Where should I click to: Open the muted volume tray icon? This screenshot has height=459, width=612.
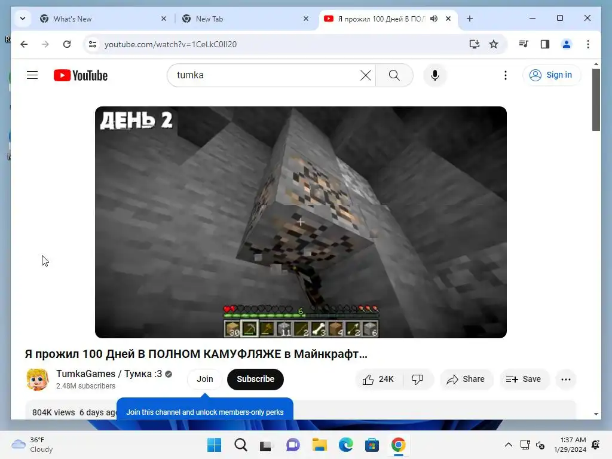540,445
